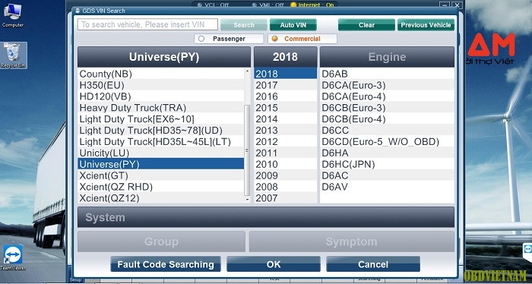Select County(NB) in the vehicle list
This screenshot has width=532, height=284.
tap(161, 74)
